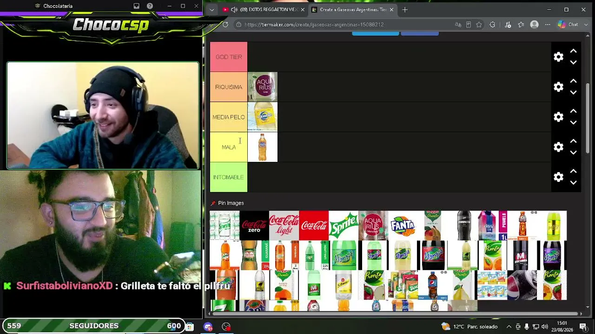Close the Create a Gaseosas Argentinas tab

pyautogui.click(x=391, y=9)
